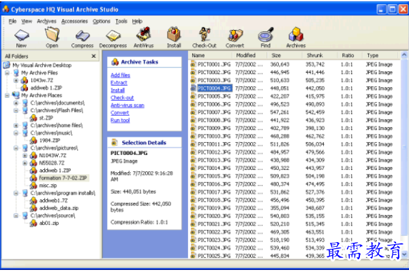The image size is (409, 272).
Task: Select 1043w.7Z archive in tree
Action: pos(42,80)
